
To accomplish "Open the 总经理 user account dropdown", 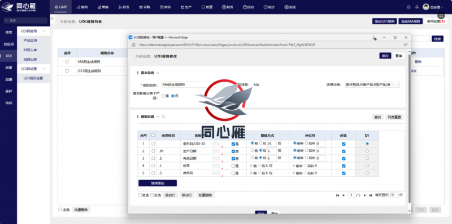I will [x=433, y=7].
